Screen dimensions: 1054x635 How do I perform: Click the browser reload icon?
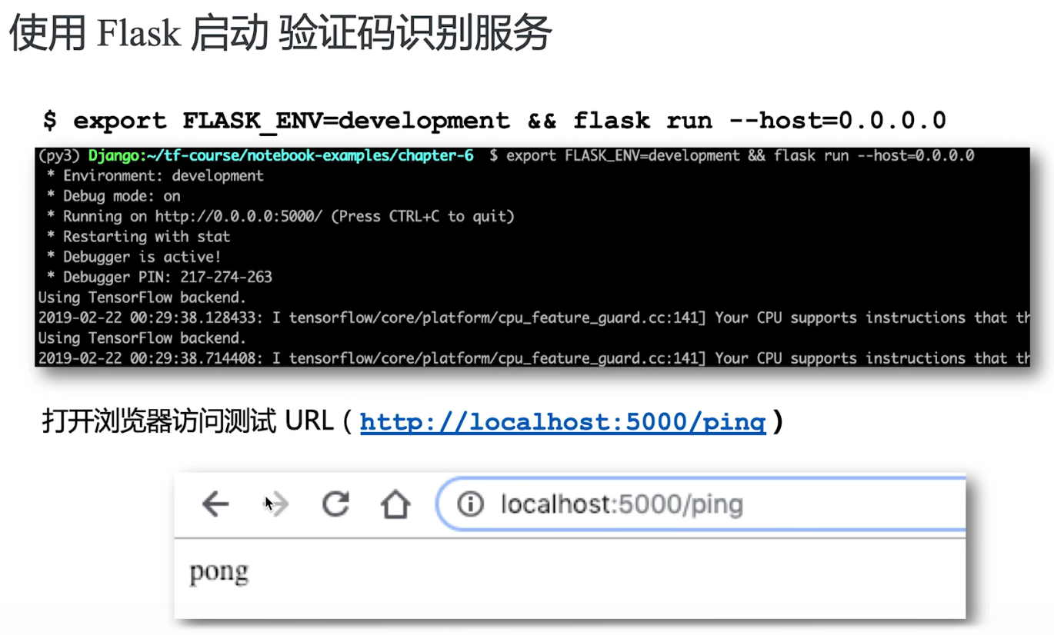point(335,504)
